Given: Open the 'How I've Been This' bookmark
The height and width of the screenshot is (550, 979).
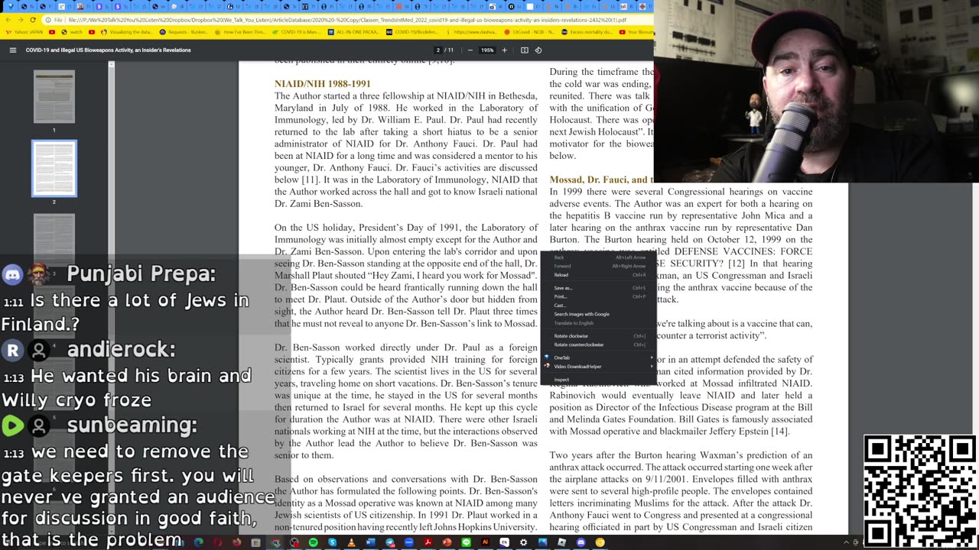Looking at the screenshot, I should click(x=241, y=32).
